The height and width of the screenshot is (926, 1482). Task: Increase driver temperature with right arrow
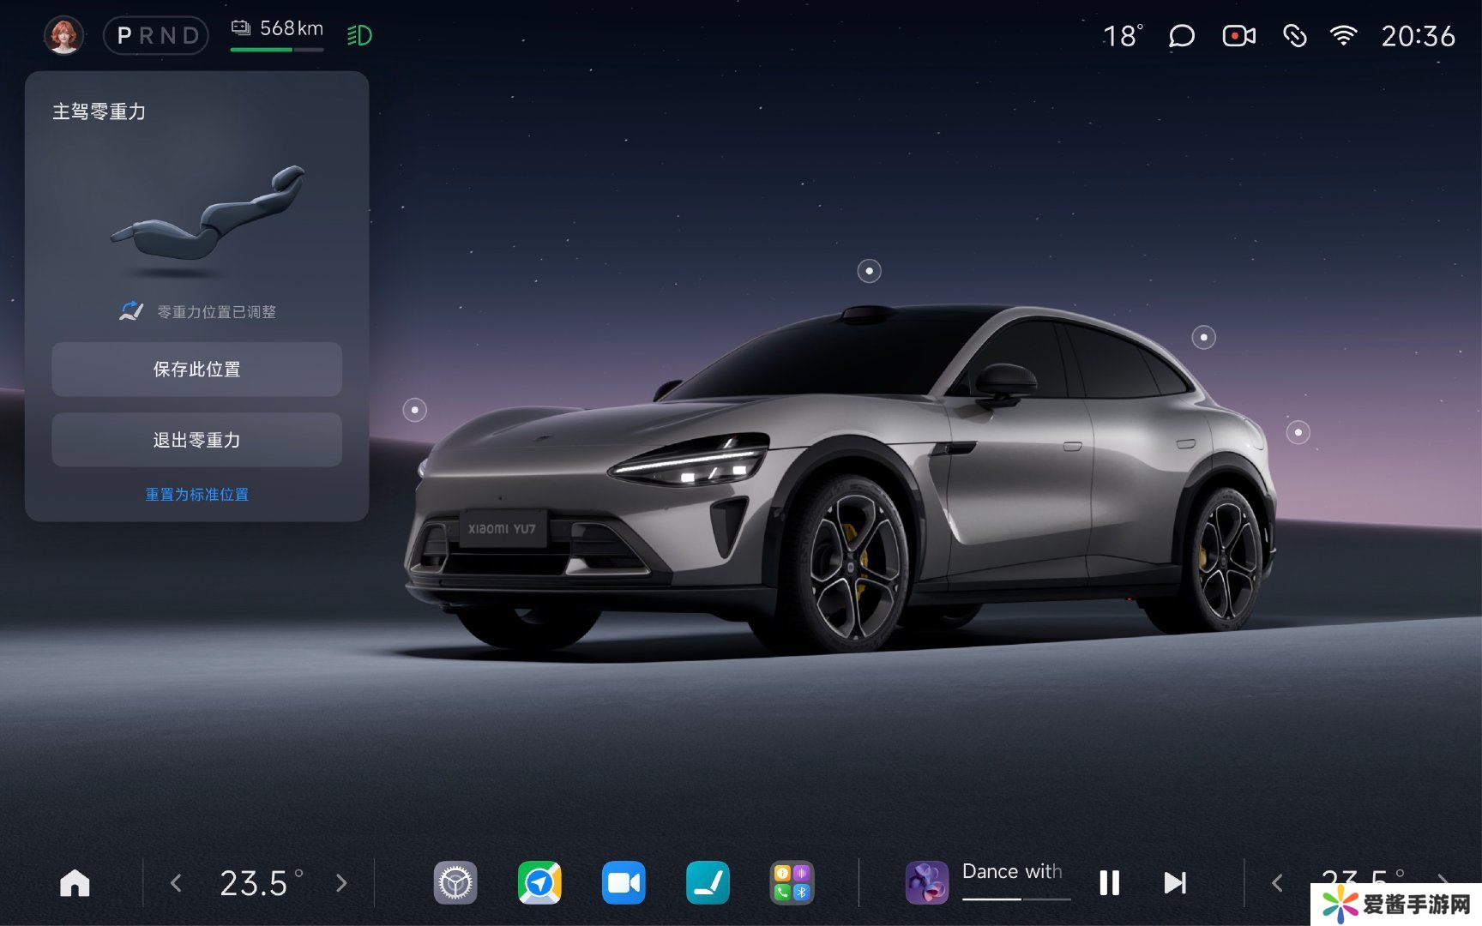click(x=341, y=883)
